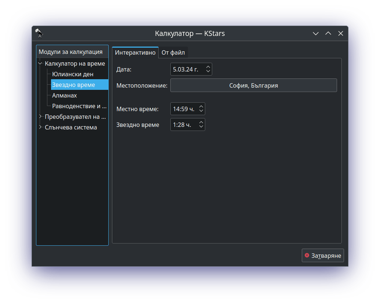Switch to the От файл tab
This screenshot has width=380, height=304.
tap(173, 52)
